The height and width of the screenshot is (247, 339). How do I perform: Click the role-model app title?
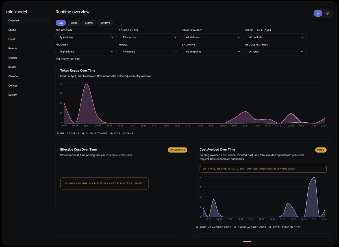click(17, 12)
